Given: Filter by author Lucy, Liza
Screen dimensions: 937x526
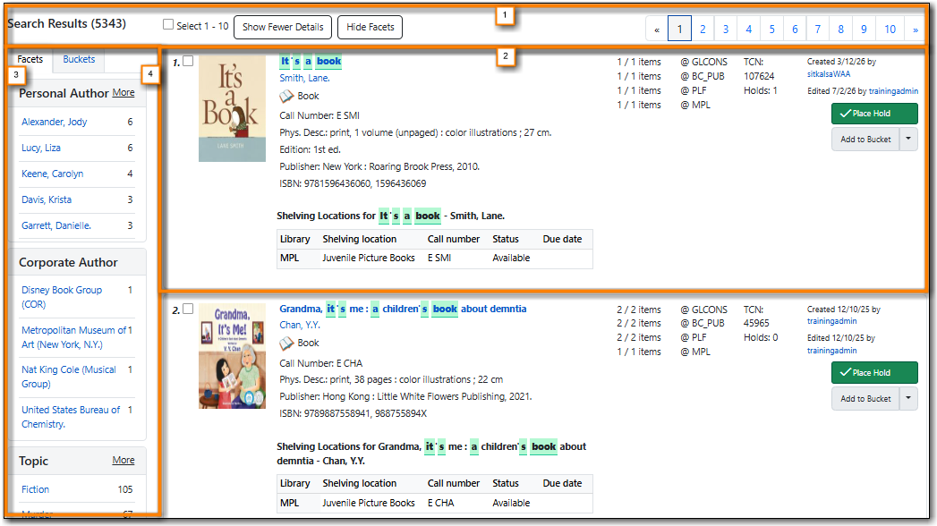Looking at the screenshot, I should [40, 148].
